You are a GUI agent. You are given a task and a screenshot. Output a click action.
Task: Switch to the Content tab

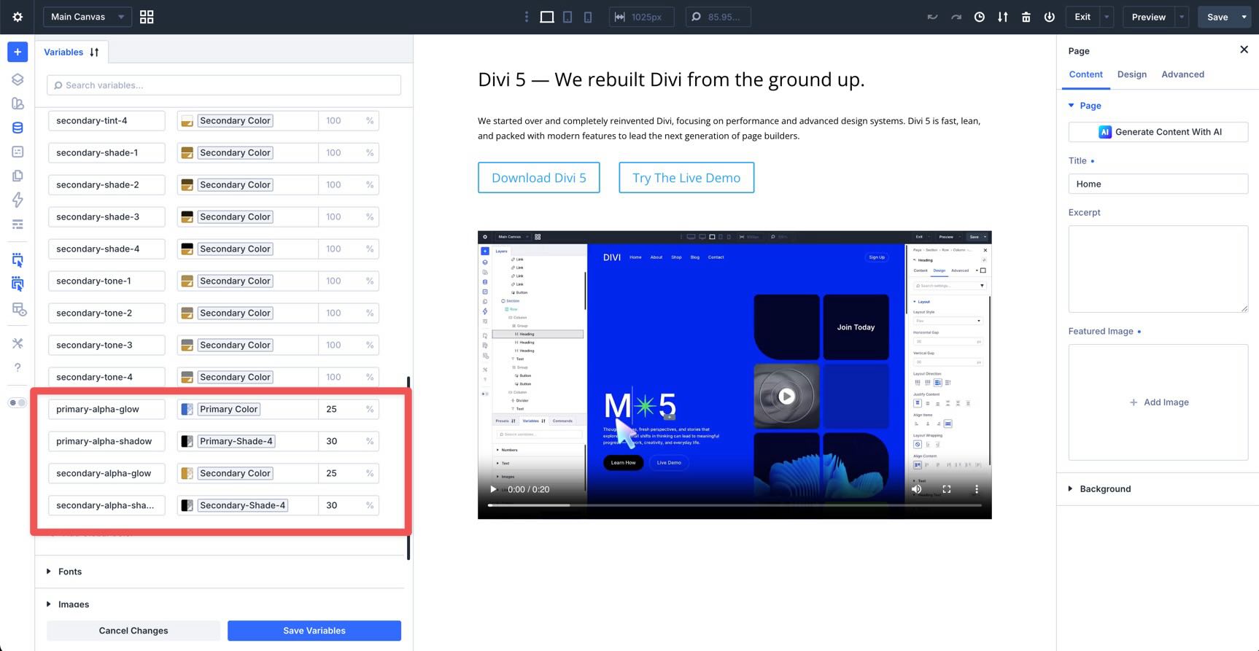(1085, 74)
